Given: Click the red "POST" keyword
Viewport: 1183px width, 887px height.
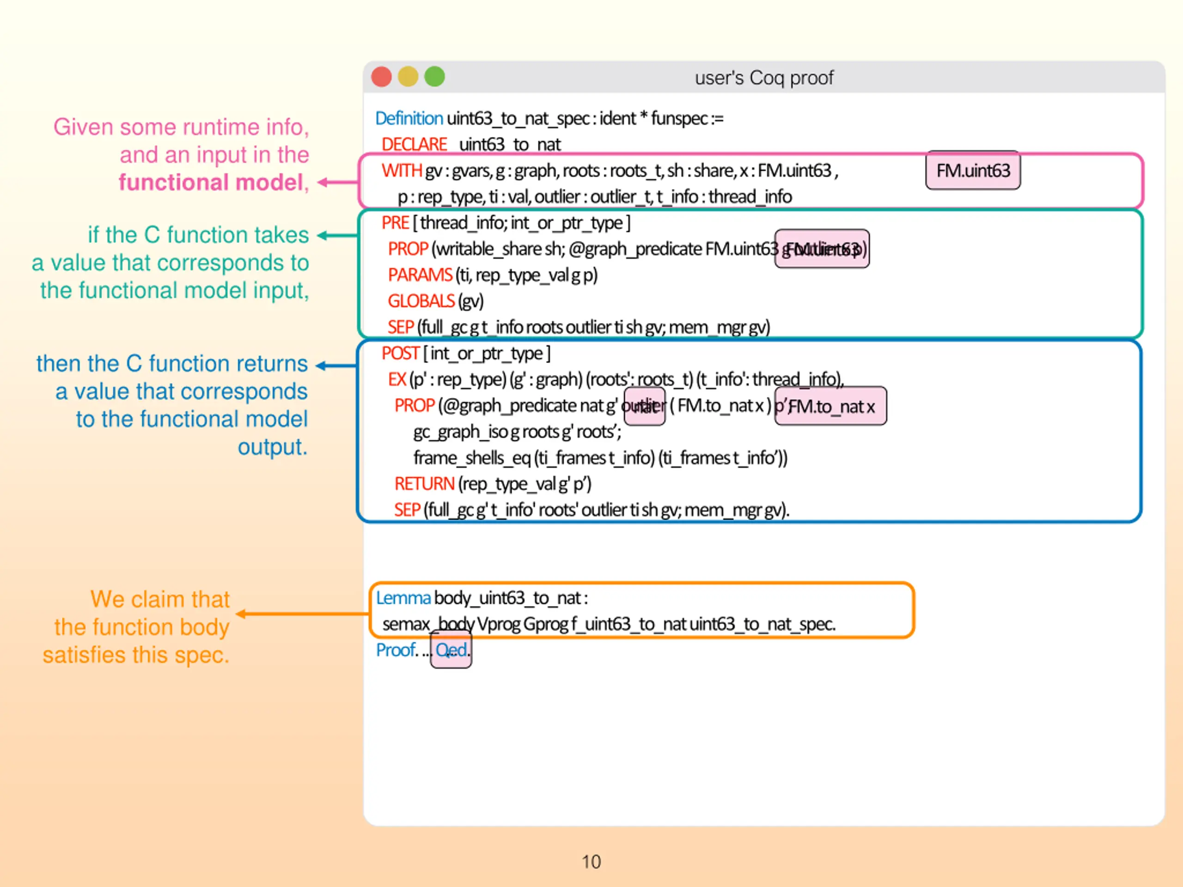Looking at the screenshot, I should tap(400, 353).
